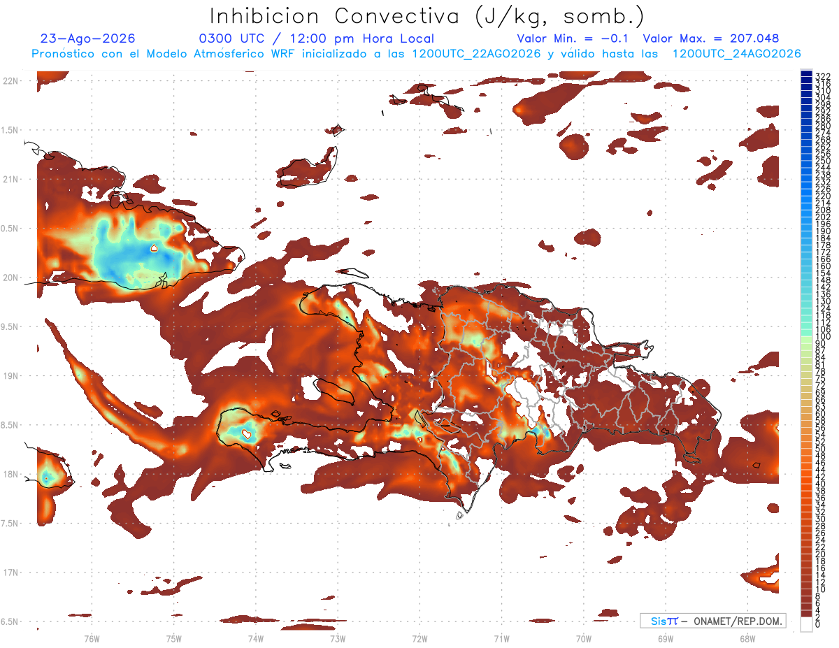Select the "Valor Max. = 207.048" readout
The height and width of the screenshot is (648, 839).
[x=711, y=39]
